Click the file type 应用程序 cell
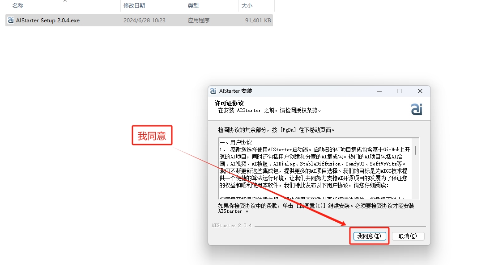477x265 pixels. 199,21
